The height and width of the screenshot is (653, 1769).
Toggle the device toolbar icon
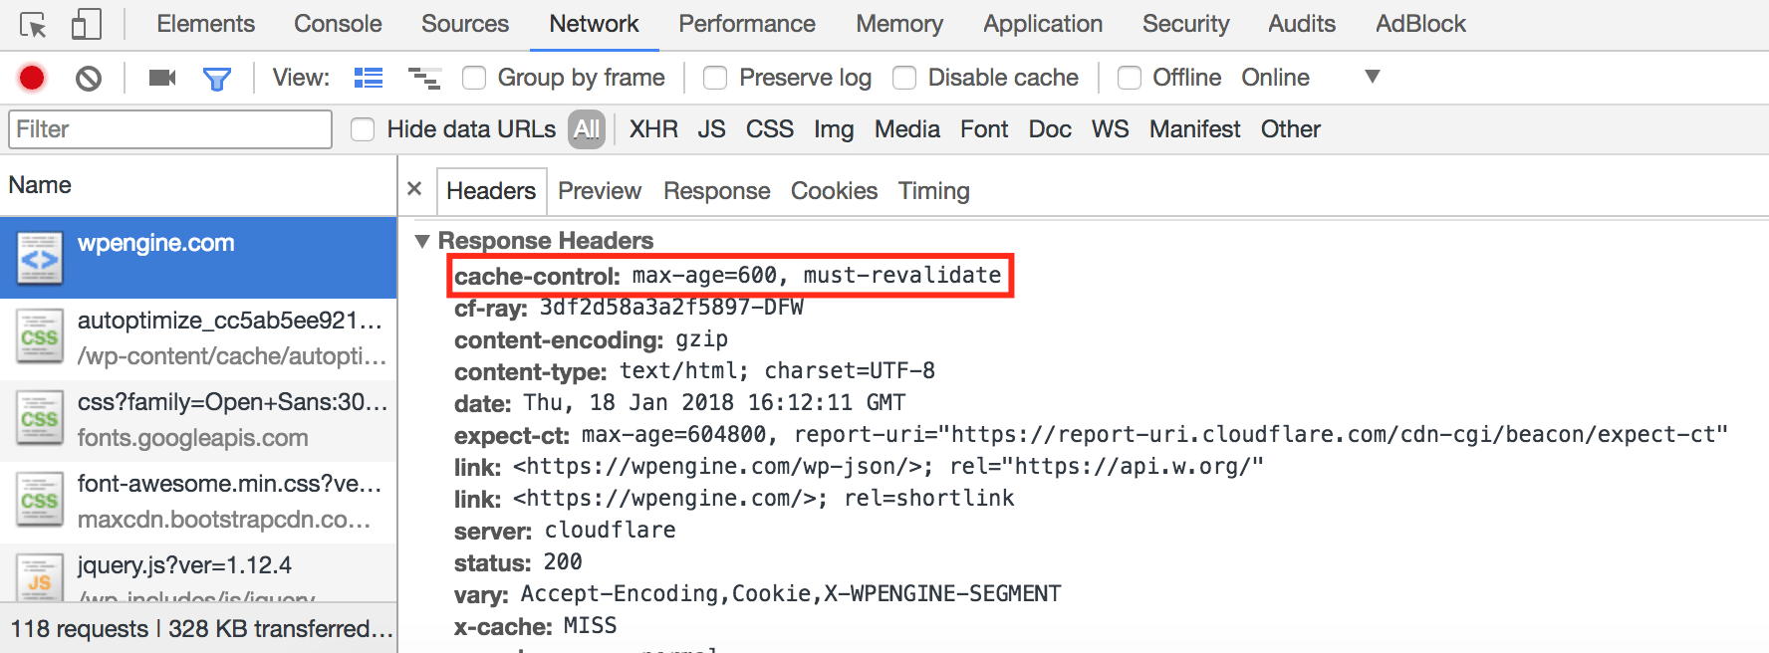pos(87,24)
